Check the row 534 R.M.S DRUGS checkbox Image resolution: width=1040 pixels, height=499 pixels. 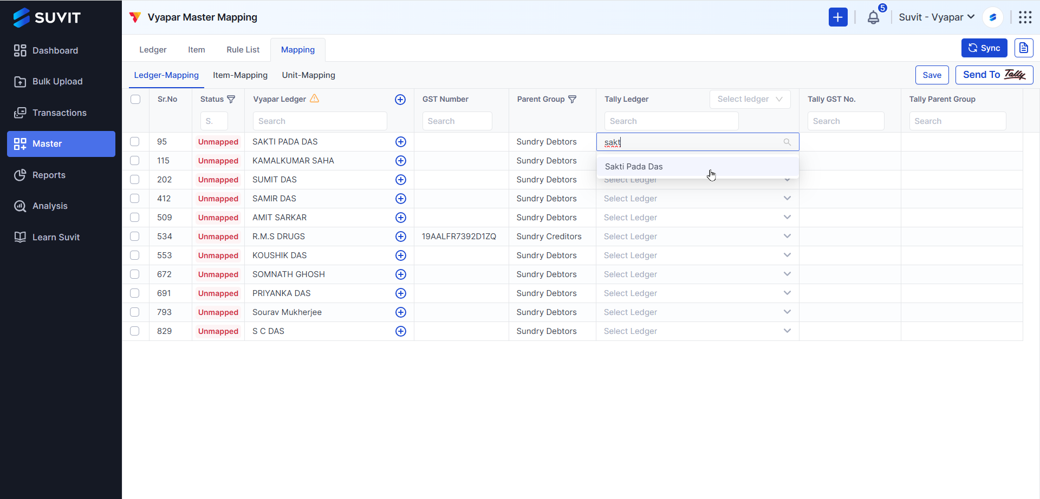tap(135, 237)
